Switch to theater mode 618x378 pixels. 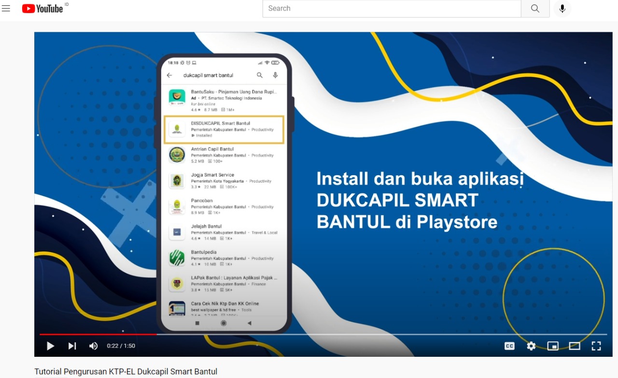[575, 346]
